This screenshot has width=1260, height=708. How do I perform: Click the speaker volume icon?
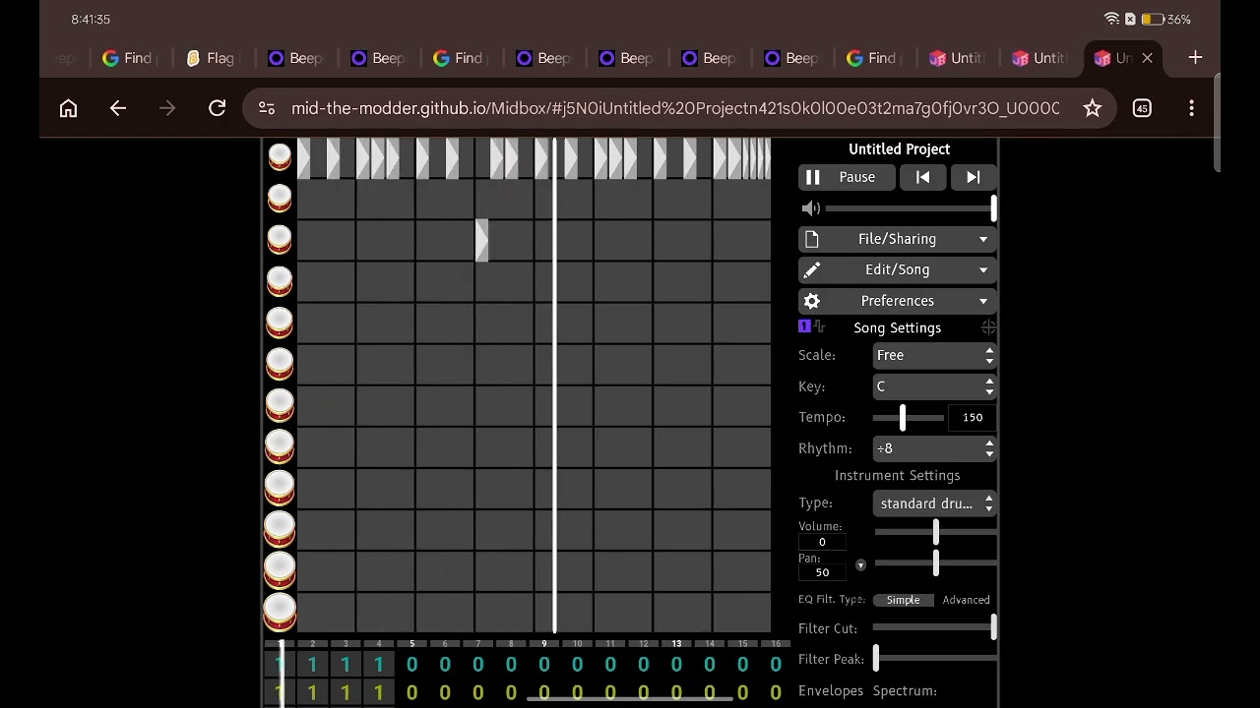810,208
